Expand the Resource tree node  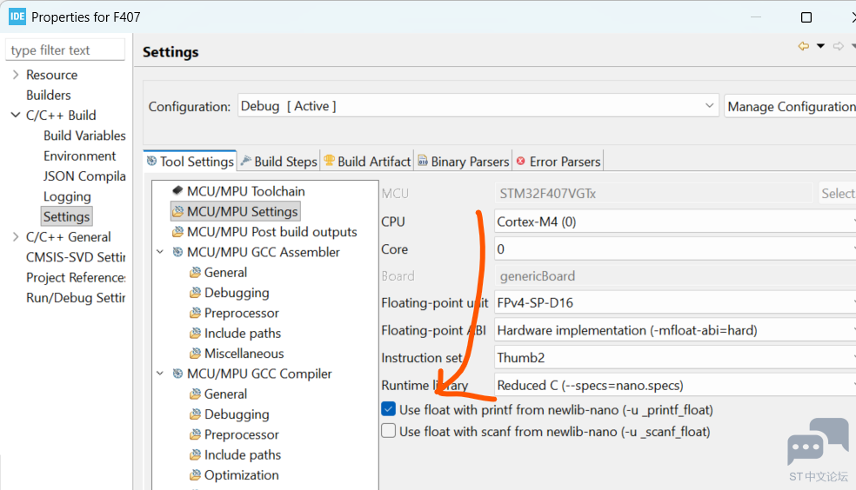point(16,75)
